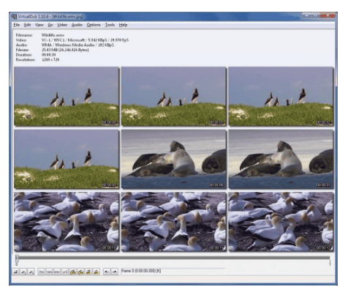This screenshot has width=348, height=298.
Task: Click the 25.03 MB filesize value
Action: (x=65, y=50)
